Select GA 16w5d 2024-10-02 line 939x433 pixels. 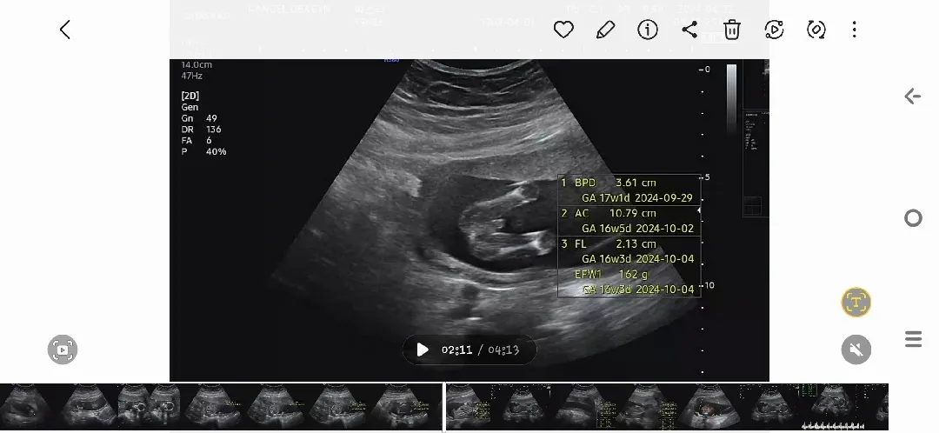pos(638,228)
